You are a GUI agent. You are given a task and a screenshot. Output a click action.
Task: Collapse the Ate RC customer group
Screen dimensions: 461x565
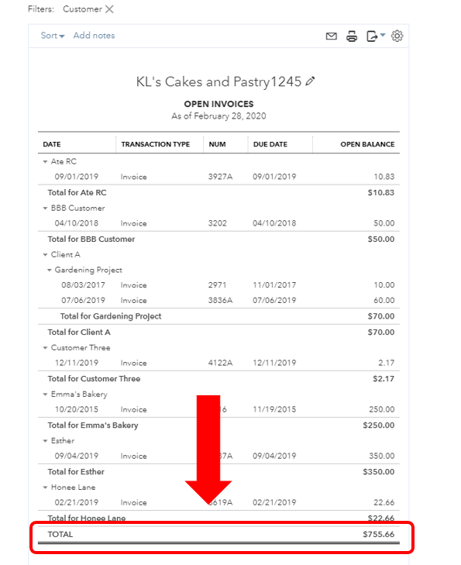(45, 162)
